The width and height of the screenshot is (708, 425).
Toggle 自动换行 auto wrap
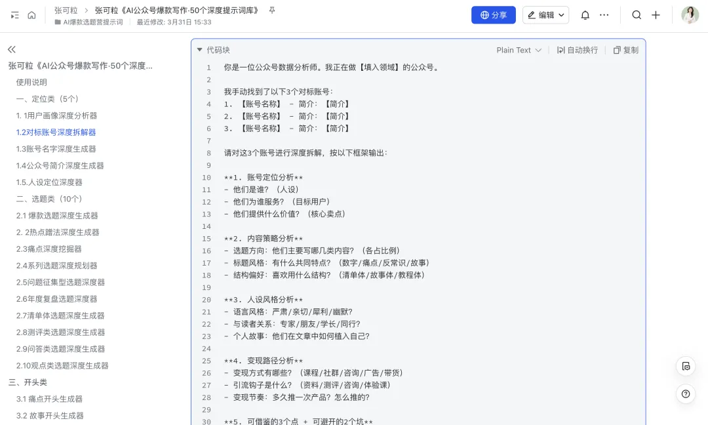[577, 50]
